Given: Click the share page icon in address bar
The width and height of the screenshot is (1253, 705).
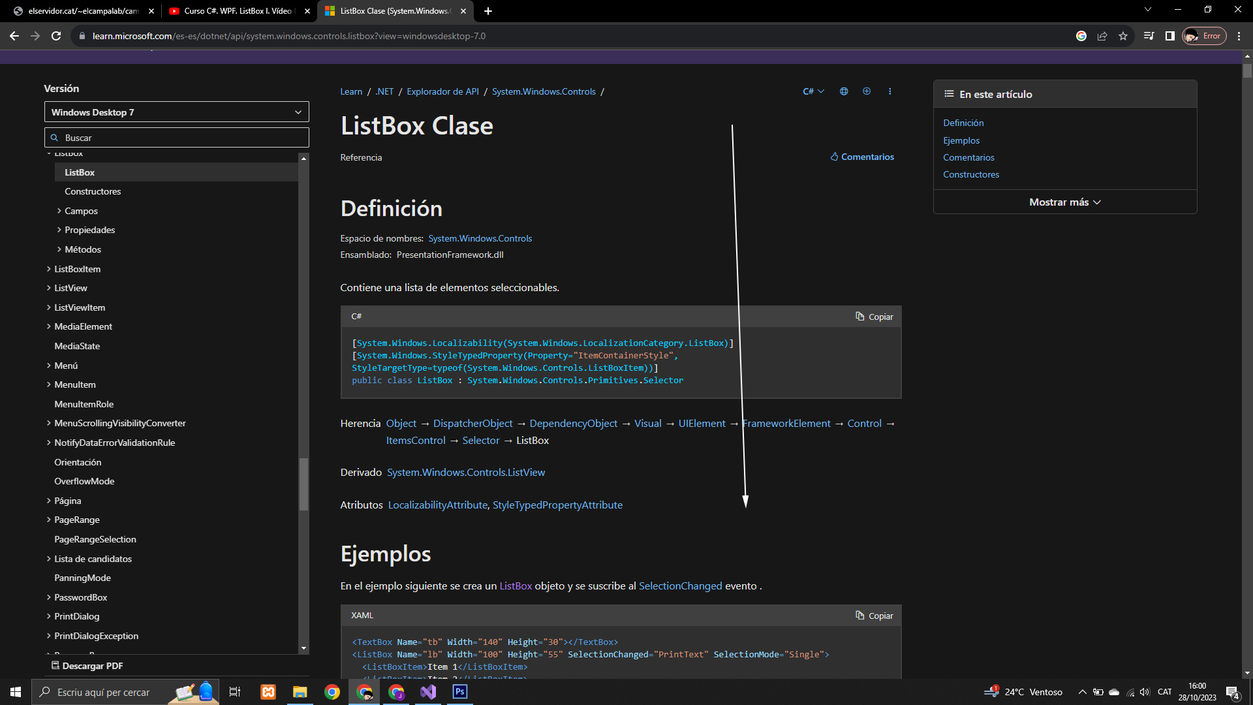Looking at the screenshot, I should point(1102,36).
